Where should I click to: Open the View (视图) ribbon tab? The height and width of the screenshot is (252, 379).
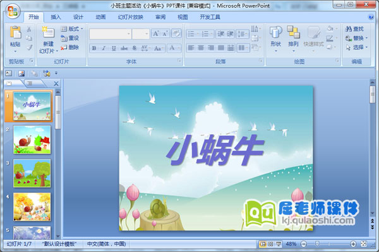(x=183, y=17)
